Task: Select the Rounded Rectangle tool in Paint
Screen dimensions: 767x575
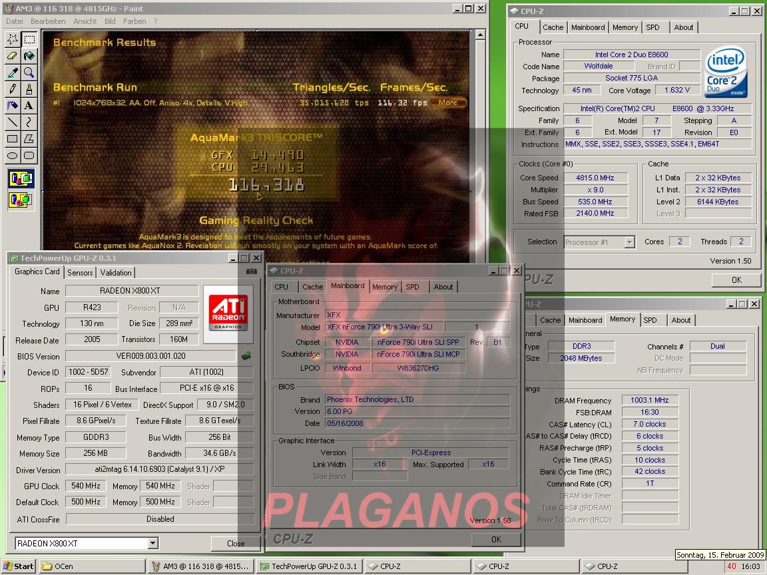Action: pyautogui.click(x=29, y=156)
